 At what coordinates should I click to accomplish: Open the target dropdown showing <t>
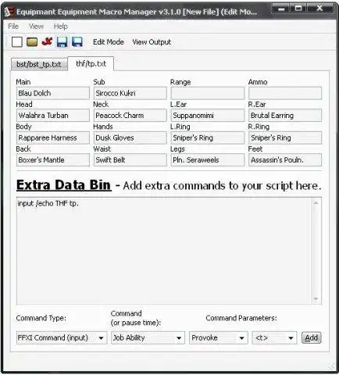[x=274, y=337]
